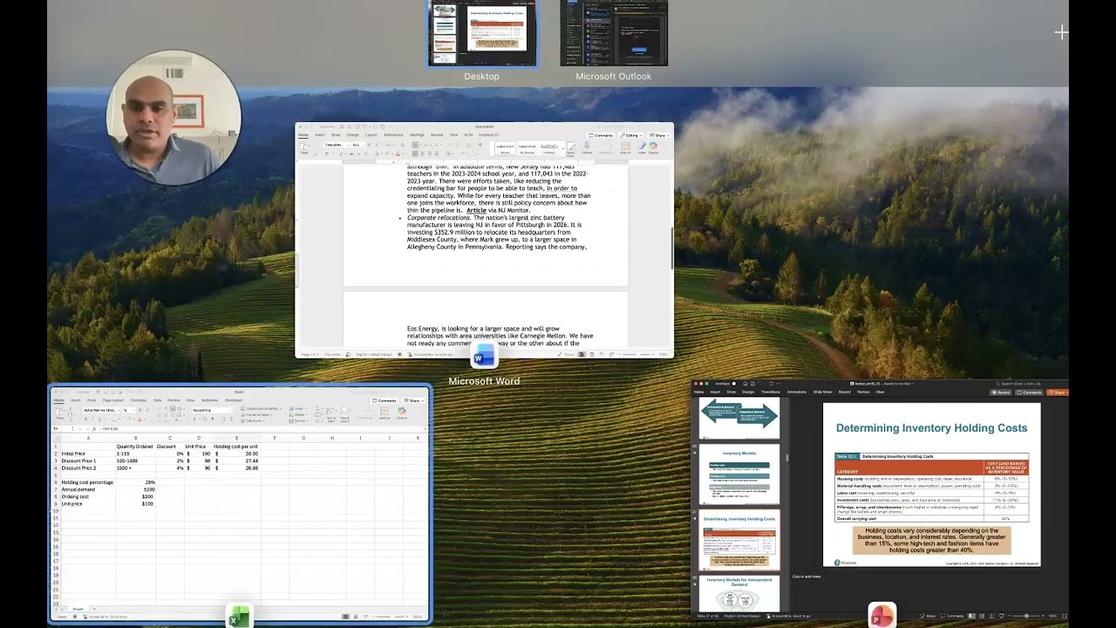Open Excel's font size dropdown

134,410
